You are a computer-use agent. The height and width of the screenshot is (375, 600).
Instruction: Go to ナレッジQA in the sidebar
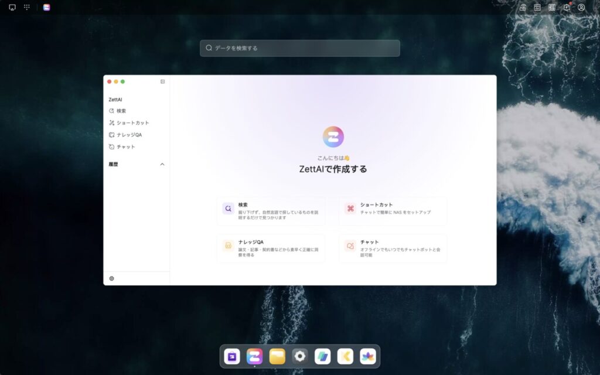[x=129, y=135]
